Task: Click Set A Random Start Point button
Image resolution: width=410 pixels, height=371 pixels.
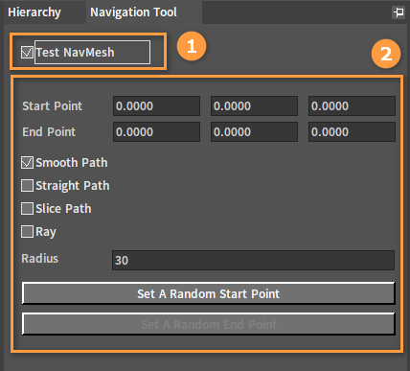Action: point(209,293)
